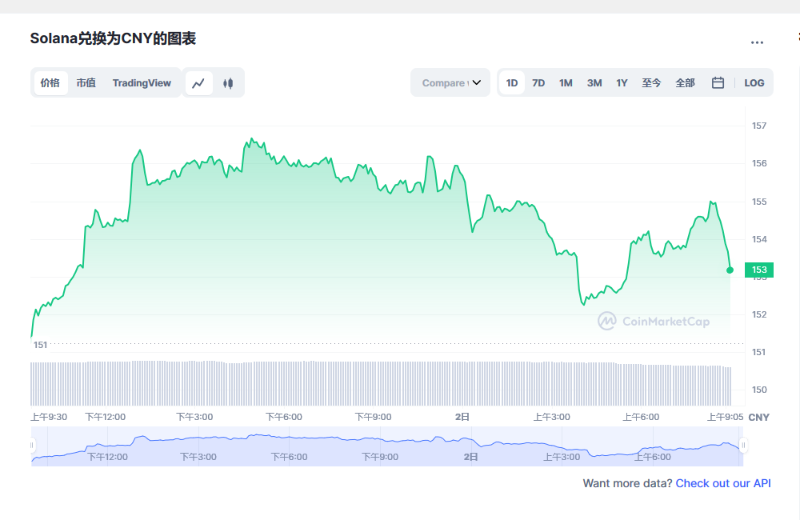Click the 上午9:05 time label
This screenshot has height=520, width=800.
[x=725, y=417]
